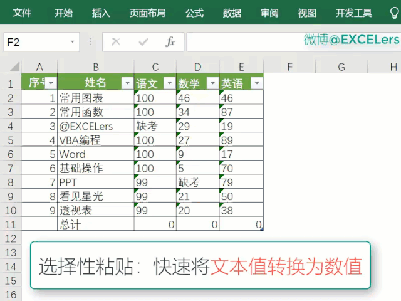Click the Select All corner triangle
Viewport: 401px width, 301px height.
tap(15, 66)
